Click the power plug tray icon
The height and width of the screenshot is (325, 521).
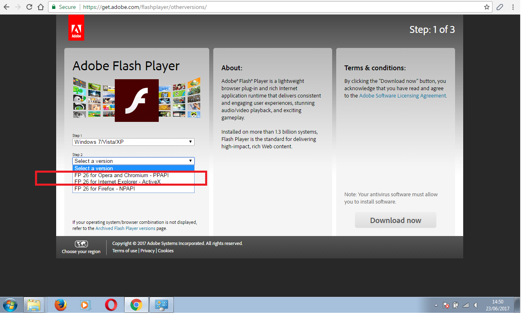[x=456, y=305]
